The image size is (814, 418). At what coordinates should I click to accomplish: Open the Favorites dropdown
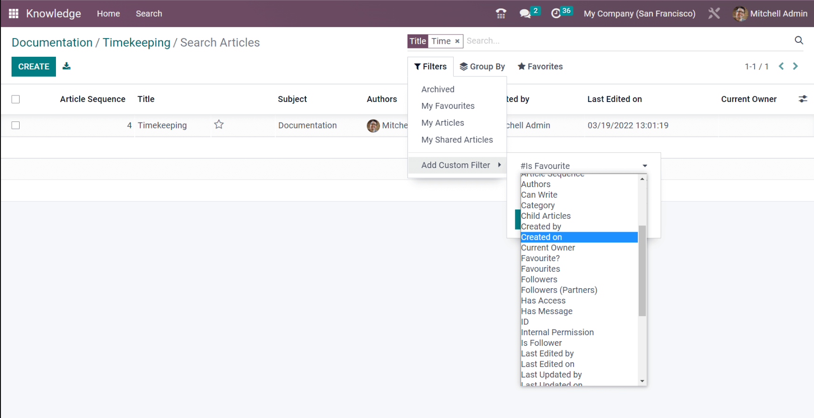(x=540, y=67)
